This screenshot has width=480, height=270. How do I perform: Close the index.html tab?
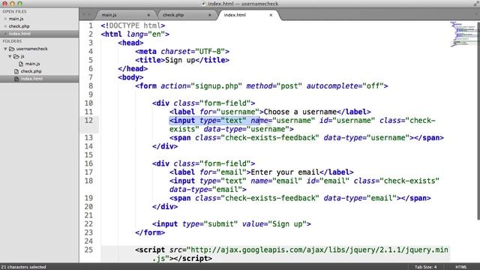click(271, 15)
